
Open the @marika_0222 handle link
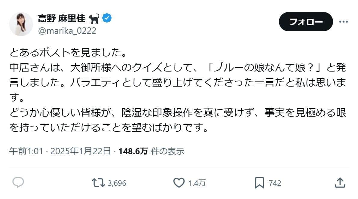[67, 31]
